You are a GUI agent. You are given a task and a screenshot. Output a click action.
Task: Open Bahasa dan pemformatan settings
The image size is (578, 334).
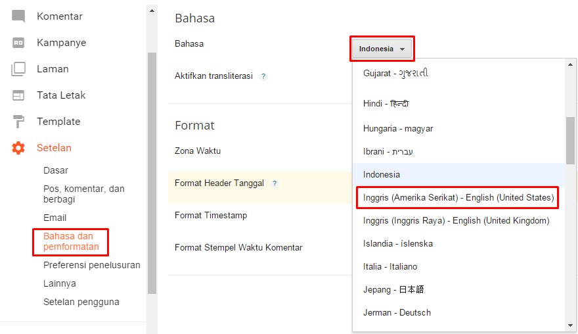point(71,241)
